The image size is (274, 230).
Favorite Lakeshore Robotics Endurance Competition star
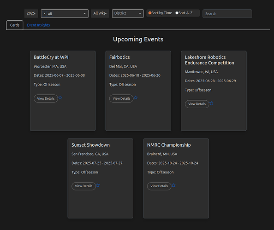[211, 103]
